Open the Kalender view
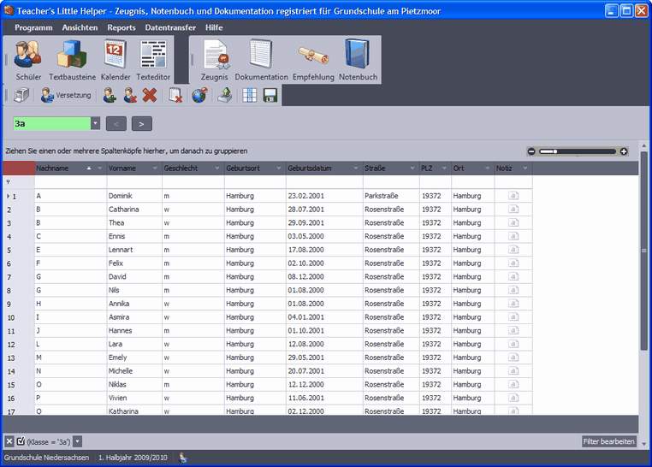 point(116,60)
